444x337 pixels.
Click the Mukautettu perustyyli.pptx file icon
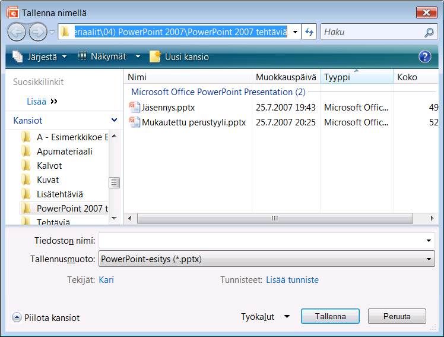135,122
